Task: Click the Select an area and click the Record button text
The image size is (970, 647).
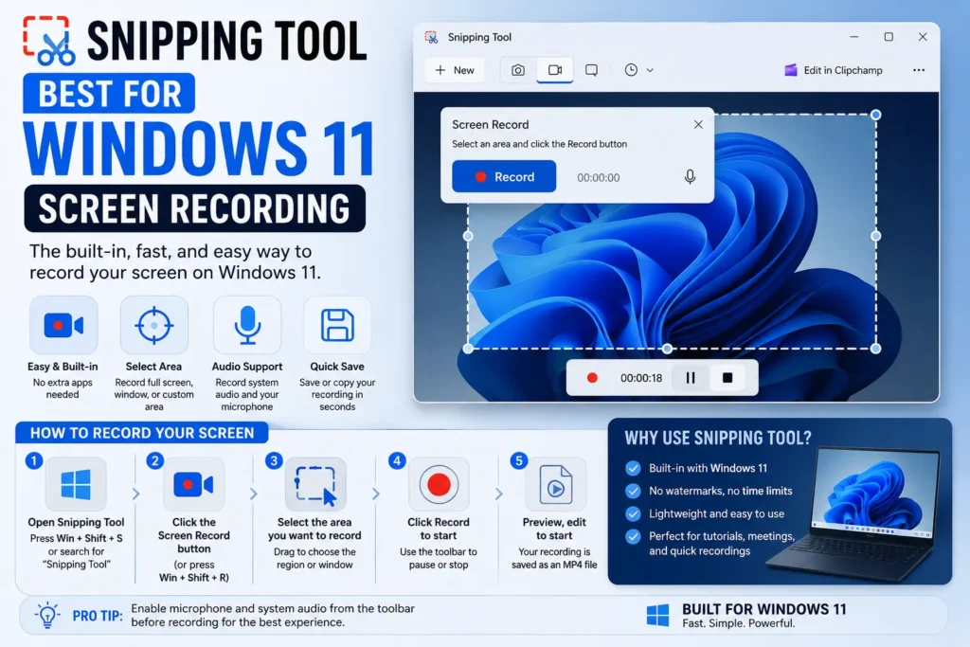Action: pos(539,144)
